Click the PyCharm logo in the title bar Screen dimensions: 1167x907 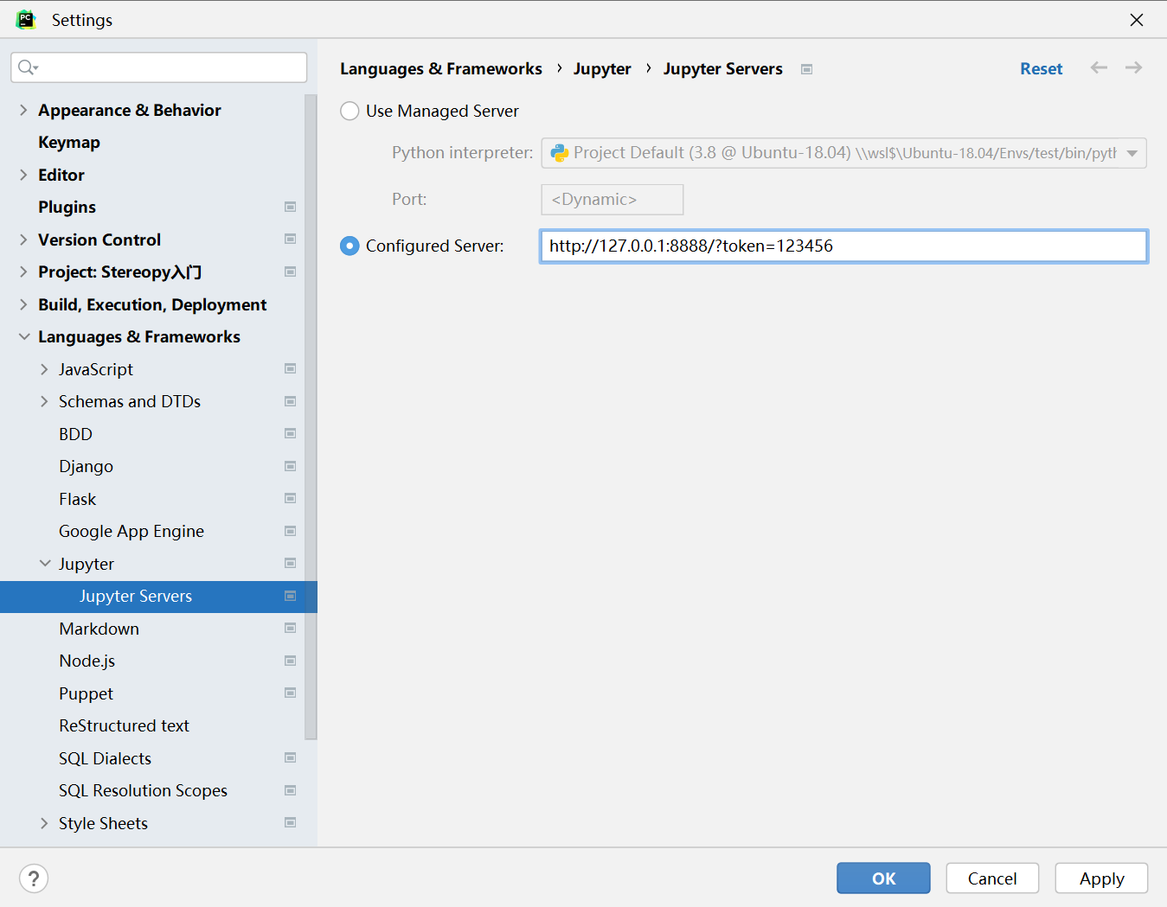[x=26, y=19]
